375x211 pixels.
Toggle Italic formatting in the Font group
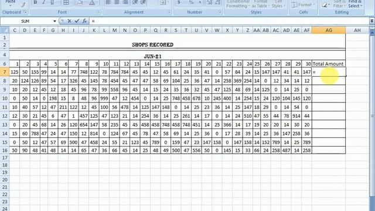(x=43, y=2)
